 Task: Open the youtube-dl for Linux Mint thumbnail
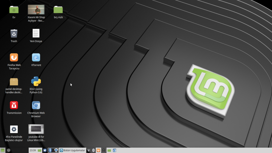coord(36,129)
